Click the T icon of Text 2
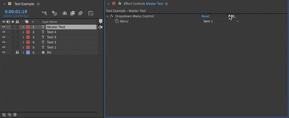 [x=43, y=42]
